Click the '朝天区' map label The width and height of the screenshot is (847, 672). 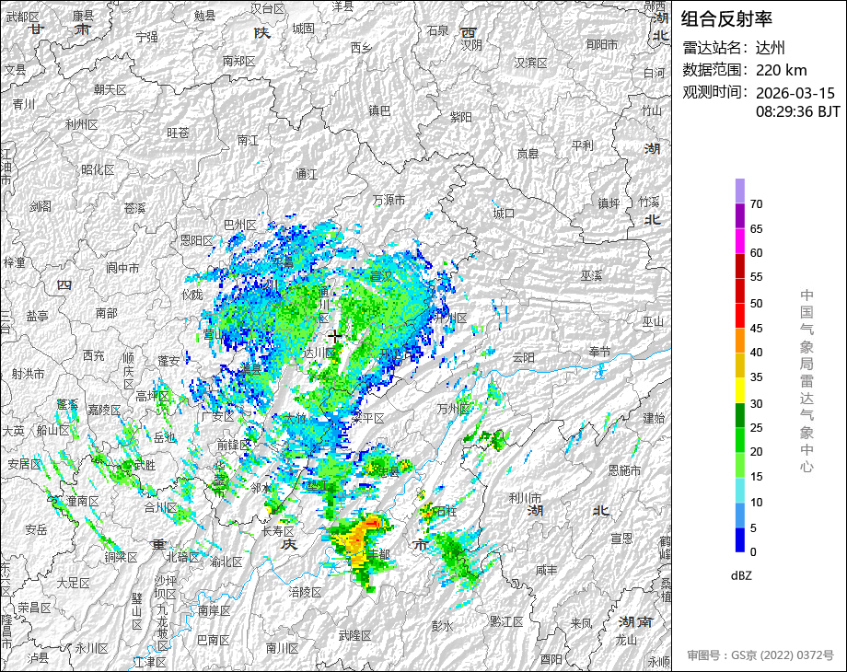(x=110, y=89)
